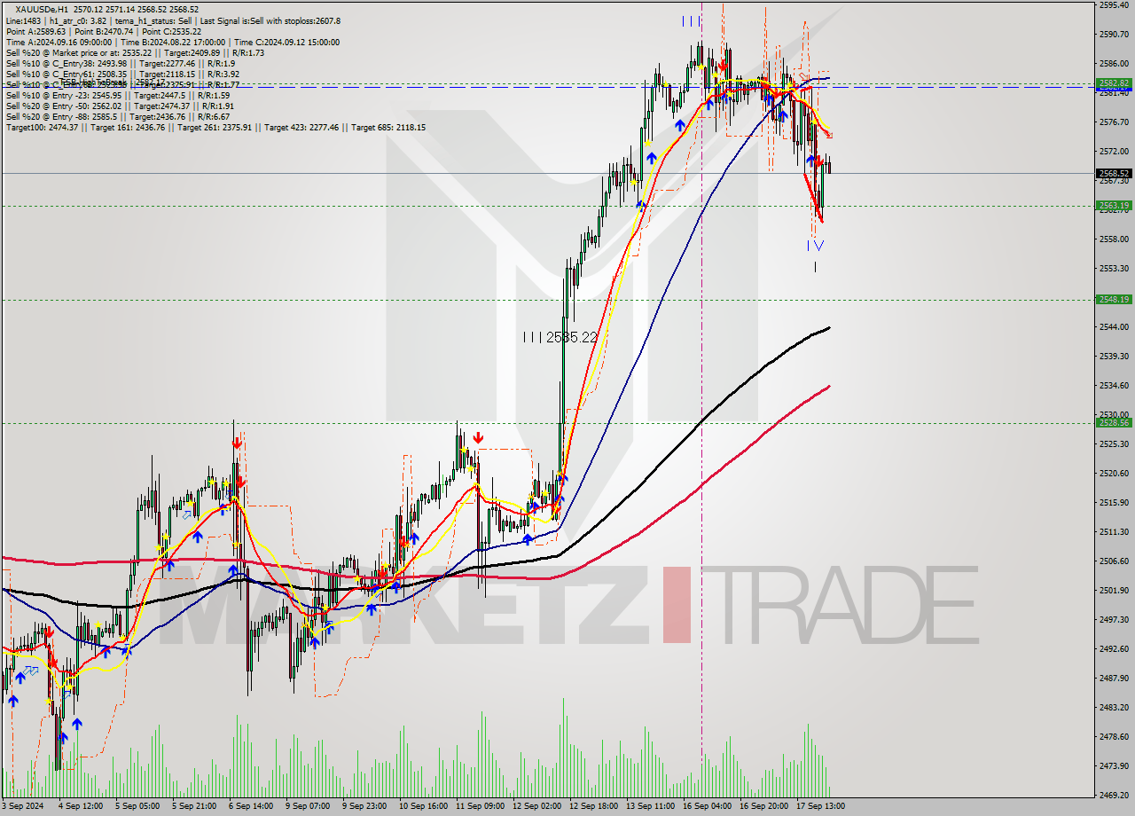This screenshot has height=816, width=1135.
Task: Click 2586.00 on the price scale
Action: tap(1114, 63)
